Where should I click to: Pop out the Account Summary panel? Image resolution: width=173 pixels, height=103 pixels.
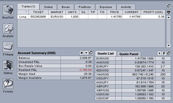click(x=91, y=53)
